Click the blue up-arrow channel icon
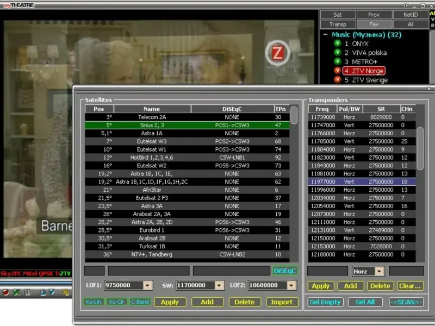435x326 pixels. [43, 292]
